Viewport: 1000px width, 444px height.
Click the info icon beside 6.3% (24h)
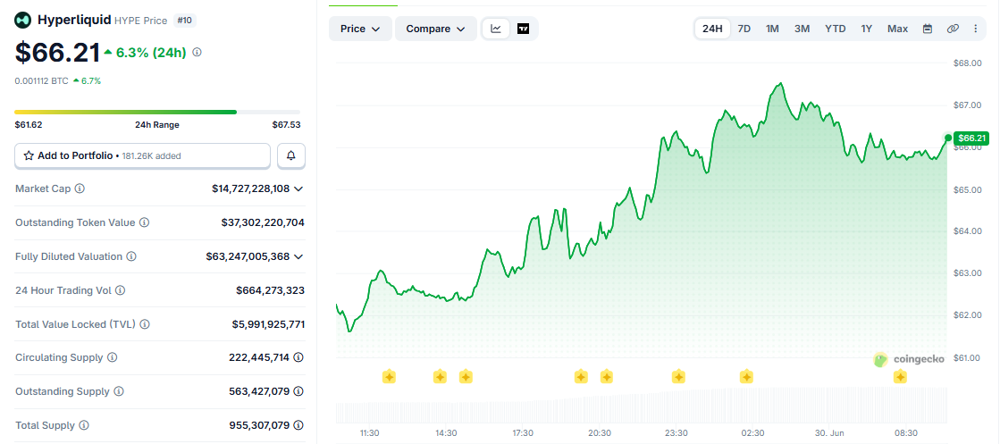(x=197, y=53)
